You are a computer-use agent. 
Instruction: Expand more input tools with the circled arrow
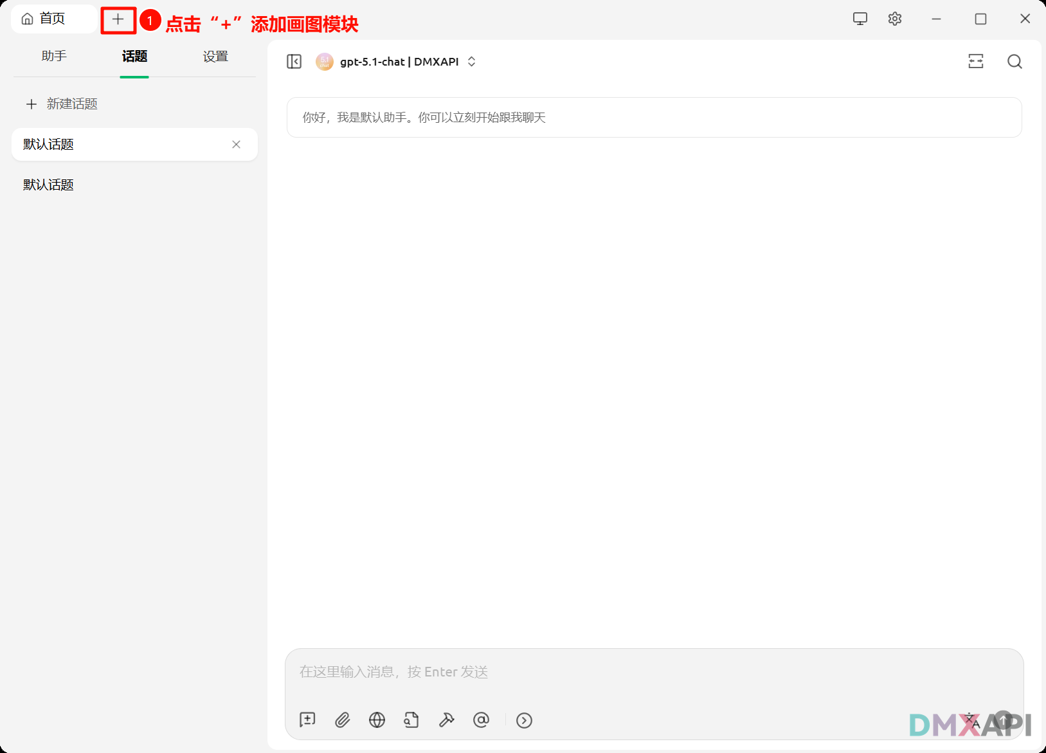pyautogui.click(x=524, y=720)
